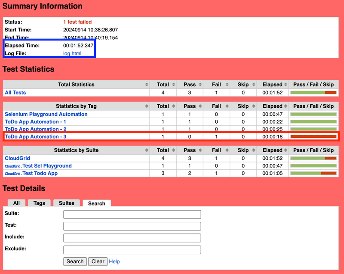Click the 00:01:05 elapsed cell
Image resolution: width=344 pixels, height=274 pixels.
(x=273, y=173)
